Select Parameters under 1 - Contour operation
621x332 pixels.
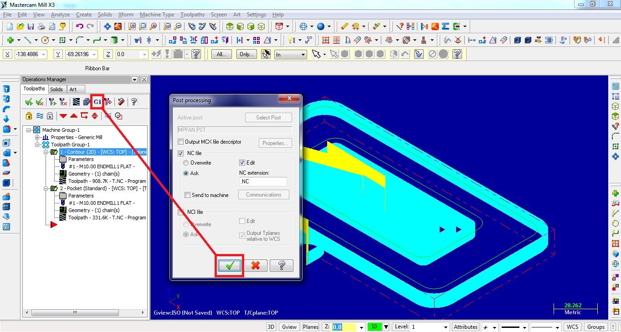[x=81, y=159]
